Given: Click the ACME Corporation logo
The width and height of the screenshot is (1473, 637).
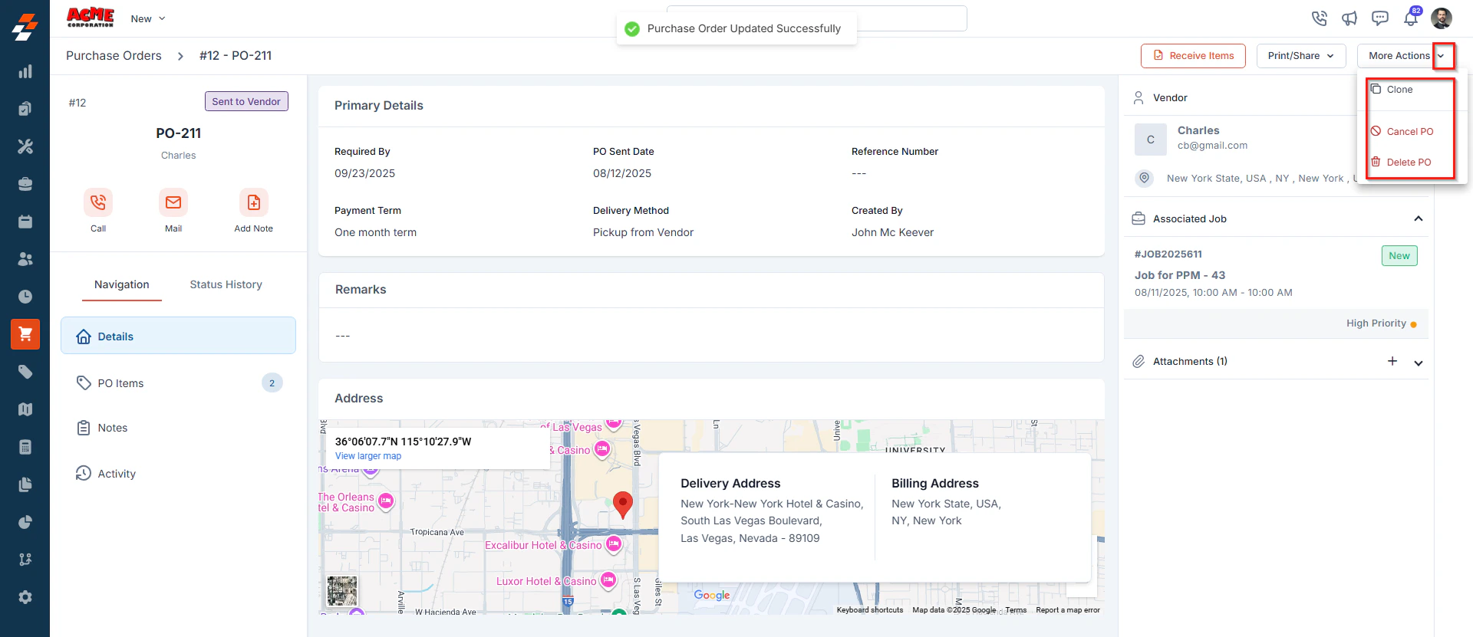Looking at the screenshot, I should [x=91, y=18].
